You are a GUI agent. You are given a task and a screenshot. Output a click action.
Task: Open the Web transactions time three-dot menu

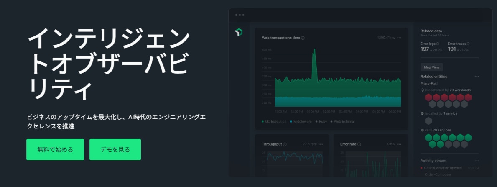[399, 38]
